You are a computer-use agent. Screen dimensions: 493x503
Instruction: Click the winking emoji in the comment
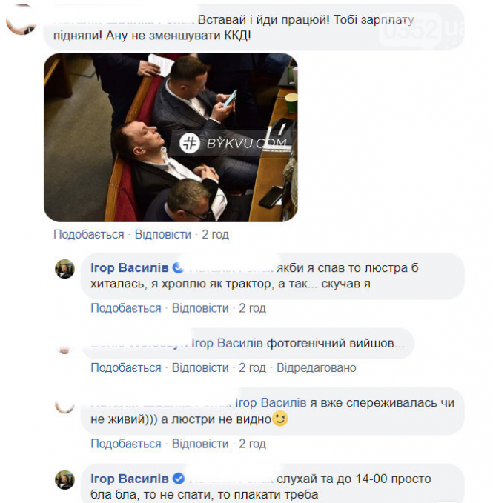tap(280, 419)
